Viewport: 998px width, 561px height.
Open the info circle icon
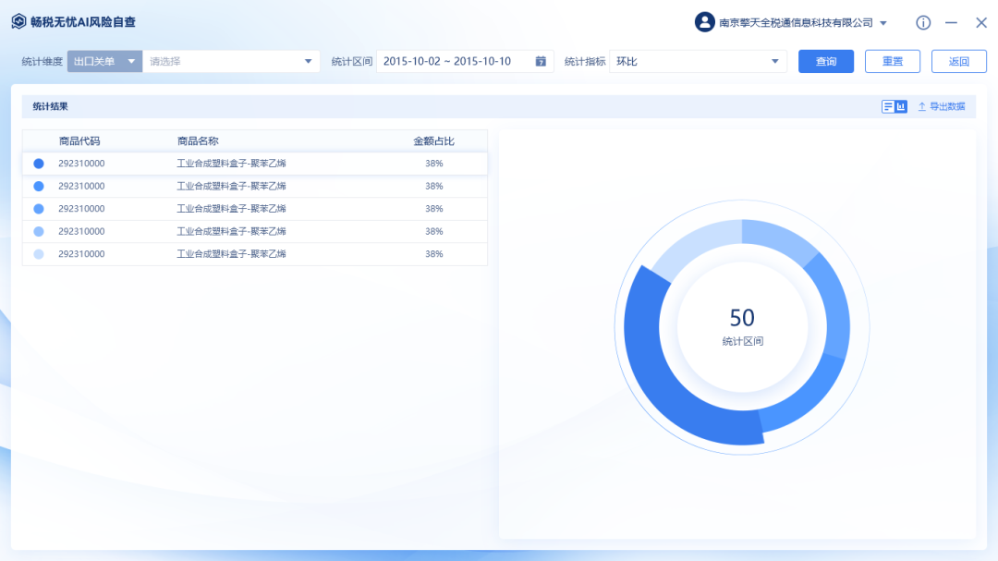923,22
